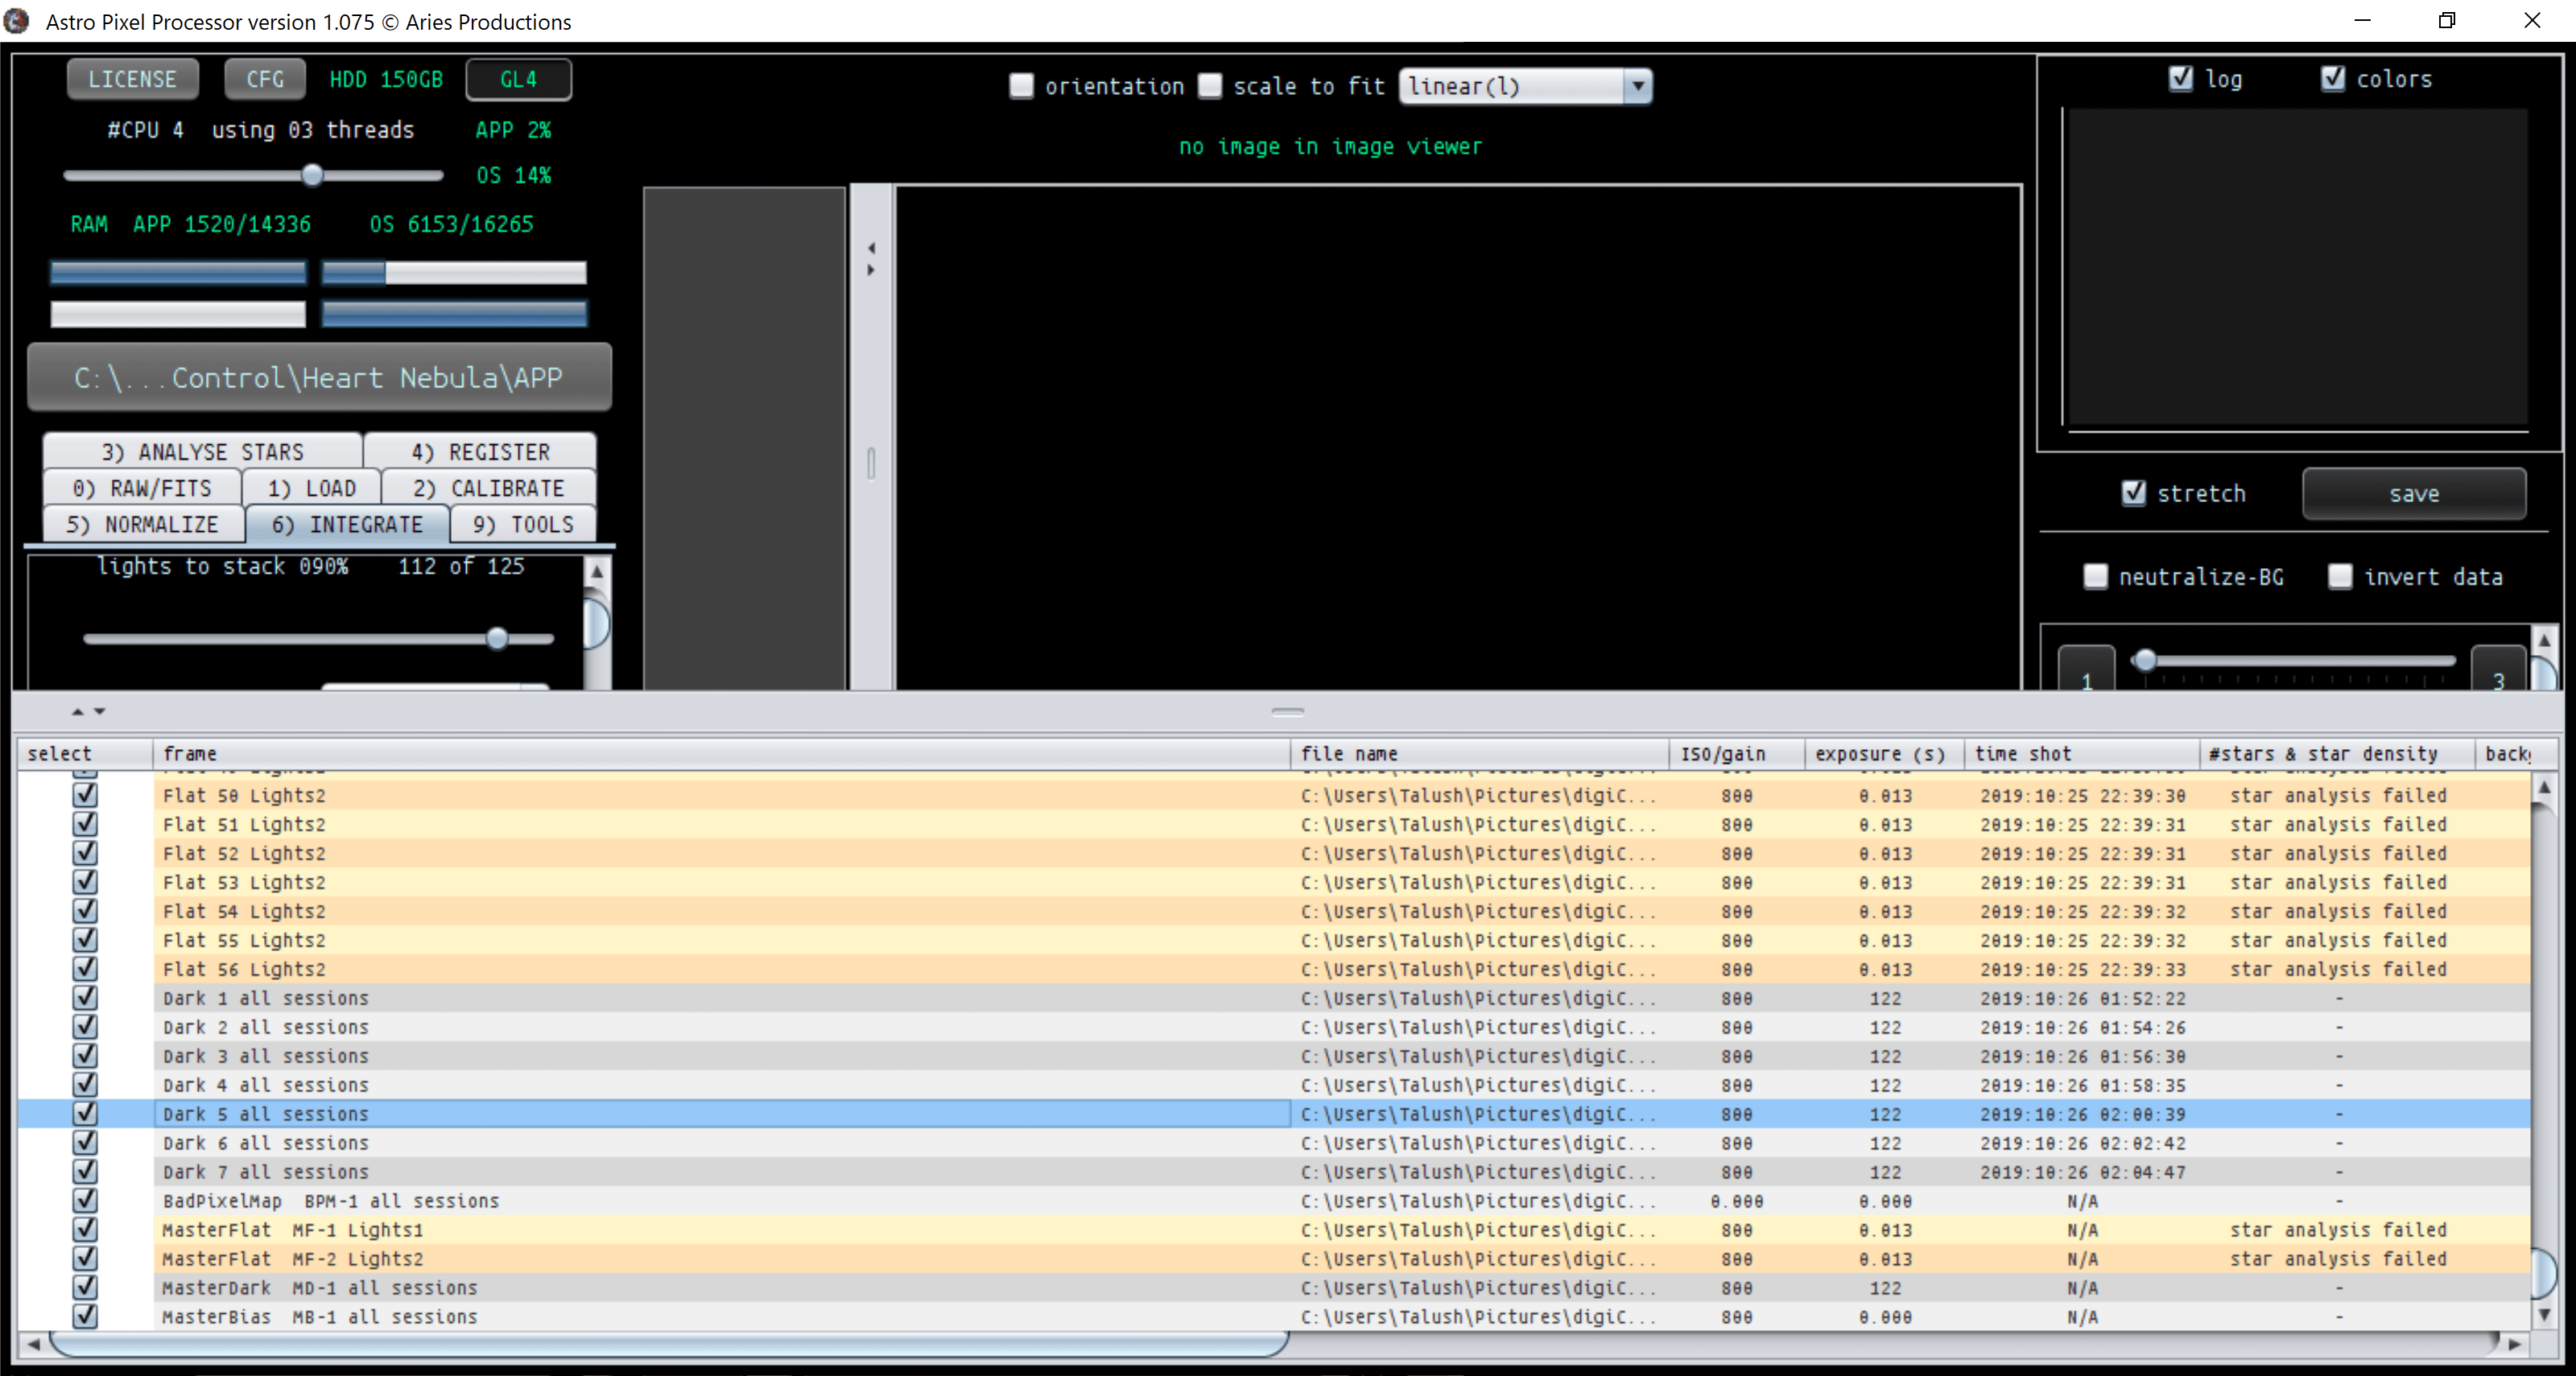This screenshot has width=2576, height=1376.
Task: Sort by the file name column header
Action: [x=1480, y=753]
